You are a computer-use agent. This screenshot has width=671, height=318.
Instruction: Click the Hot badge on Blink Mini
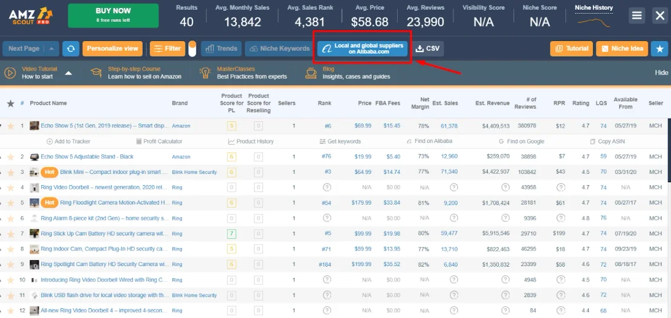coord(50,172)
